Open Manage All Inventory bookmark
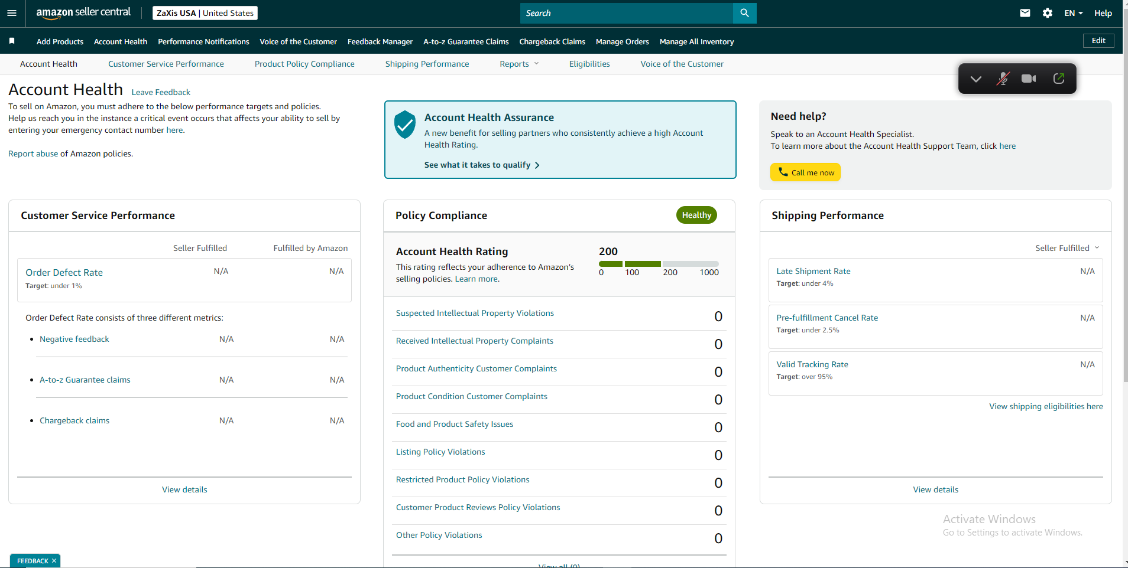Screen dimensions: 1128x568 (x=696, y=41)
